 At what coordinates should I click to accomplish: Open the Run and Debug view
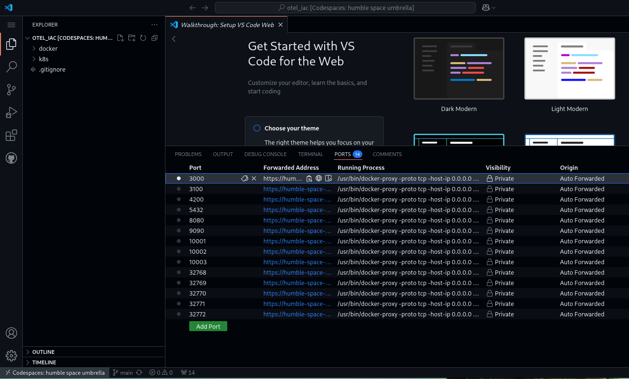(x=11, y=112)
